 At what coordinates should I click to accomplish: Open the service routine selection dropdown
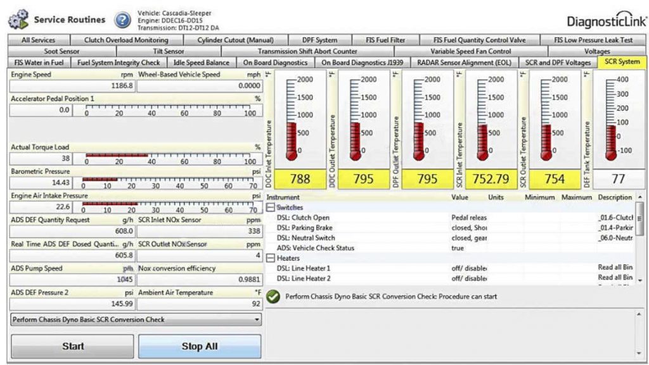[256, 319]
